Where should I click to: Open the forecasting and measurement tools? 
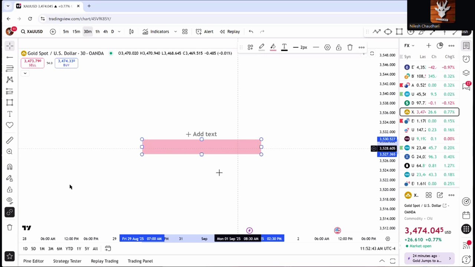pos(10,91)
